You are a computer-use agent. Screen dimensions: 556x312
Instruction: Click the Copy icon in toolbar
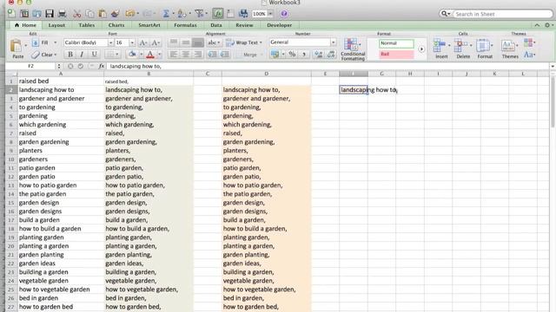coord(89,14)
